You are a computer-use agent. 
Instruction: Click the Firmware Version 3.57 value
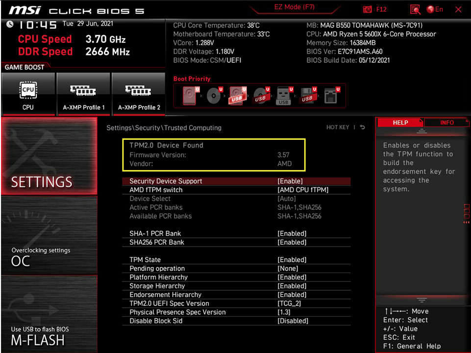tap(283, 155)
